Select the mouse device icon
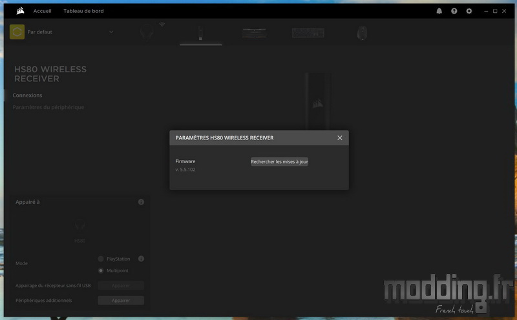The height and width of the screenshot is (320, 517). pyautogui.click(x=362, y=33)
